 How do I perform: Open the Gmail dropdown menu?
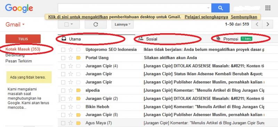pyautogui.click(x=15, y=24)
